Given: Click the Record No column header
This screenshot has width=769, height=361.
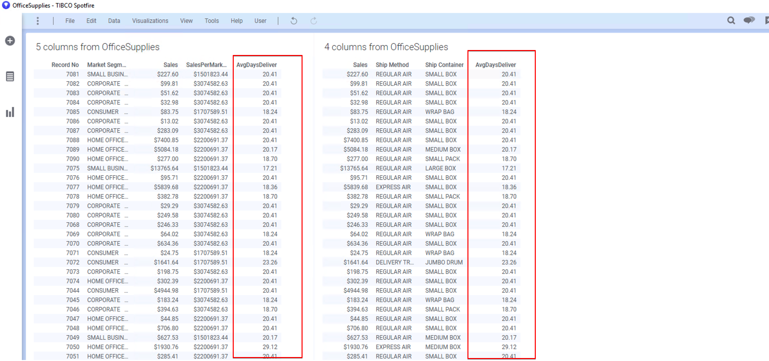Looking at the screenshot, I should pyautogui.click(x=65, y=65).
